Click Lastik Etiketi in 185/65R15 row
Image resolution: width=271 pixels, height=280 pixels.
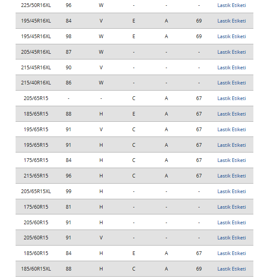[x=231, y=114]
